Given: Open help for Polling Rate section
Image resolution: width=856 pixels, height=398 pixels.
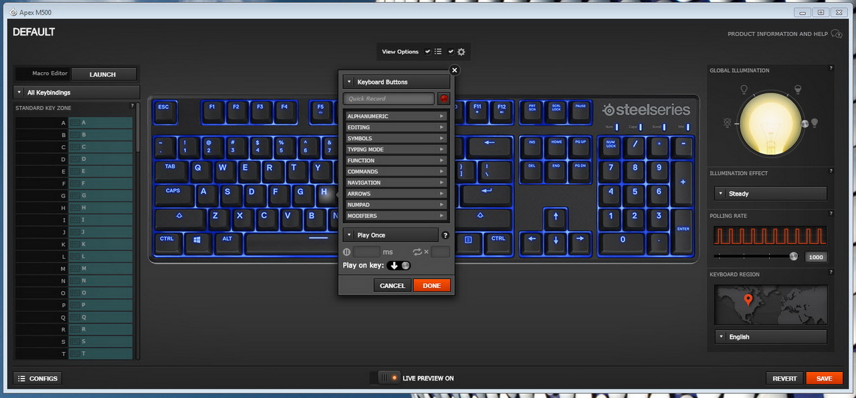Looking at the screenshot, I should coord(831,214).
